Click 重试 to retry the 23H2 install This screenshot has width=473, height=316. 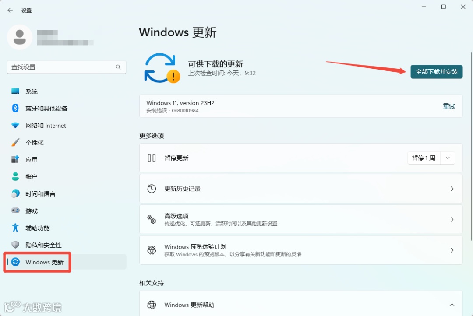pos(449,106)
